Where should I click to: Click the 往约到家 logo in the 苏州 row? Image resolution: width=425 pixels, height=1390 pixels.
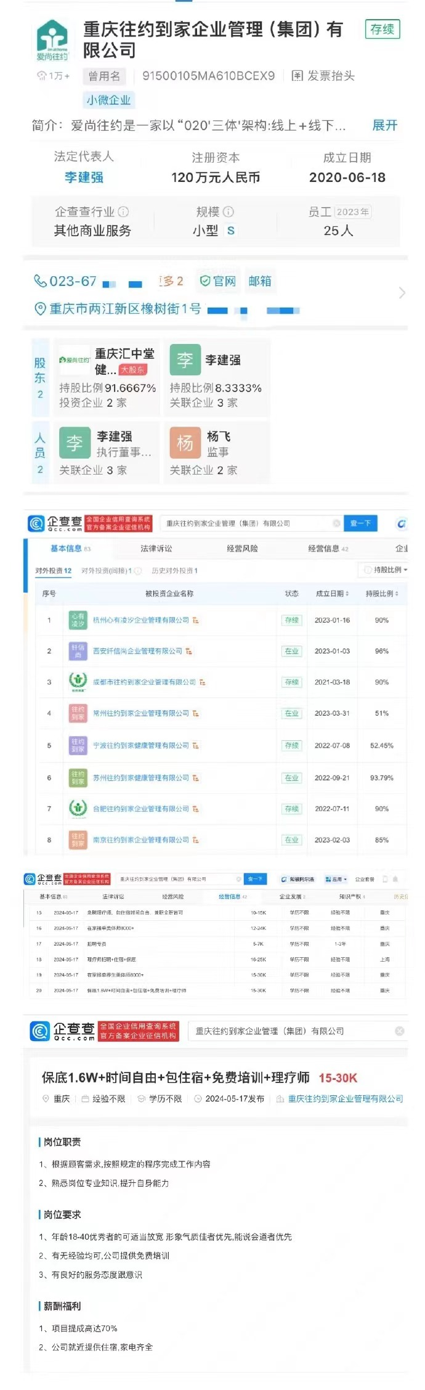78,778
